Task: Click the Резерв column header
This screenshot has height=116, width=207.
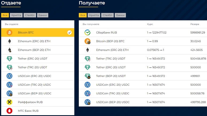Action: pyautogui.click(x=195, y=24)
